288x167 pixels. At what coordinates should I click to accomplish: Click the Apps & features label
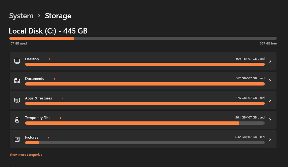pos(39,98)
